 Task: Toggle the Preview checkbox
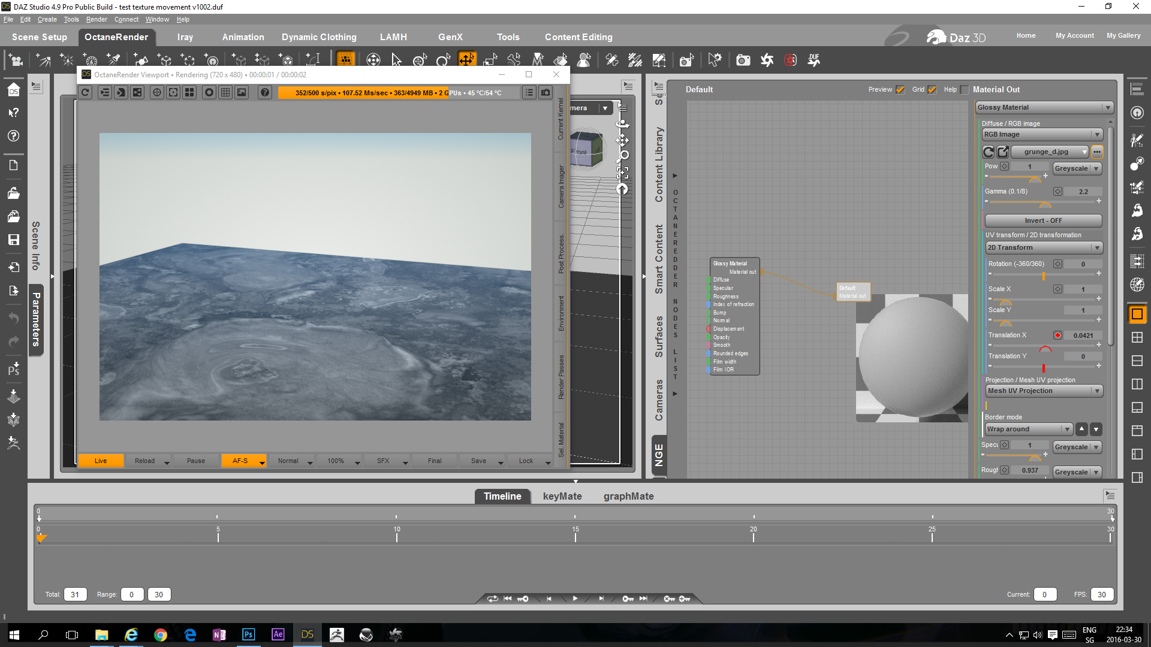tap(900, 90)
